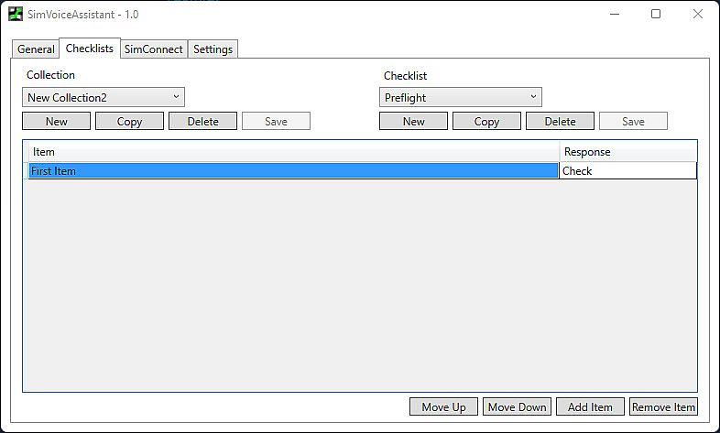Create a new collection with New button
The image size is (720, 433).
point(56,121)
